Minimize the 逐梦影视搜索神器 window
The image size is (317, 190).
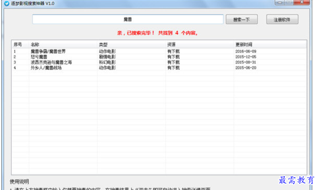(x=280, y=2)
